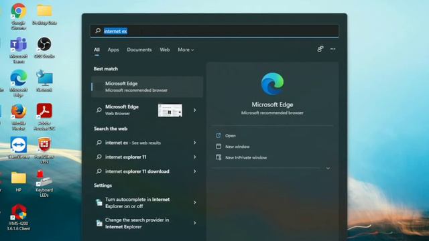Switch to the All tab
Image resolution: width=429 pixels, height=241 pixels.
pos(97,50)
